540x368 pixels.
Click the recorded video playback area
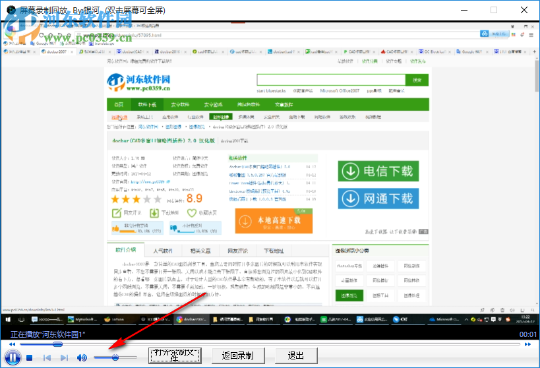[270, 173]
